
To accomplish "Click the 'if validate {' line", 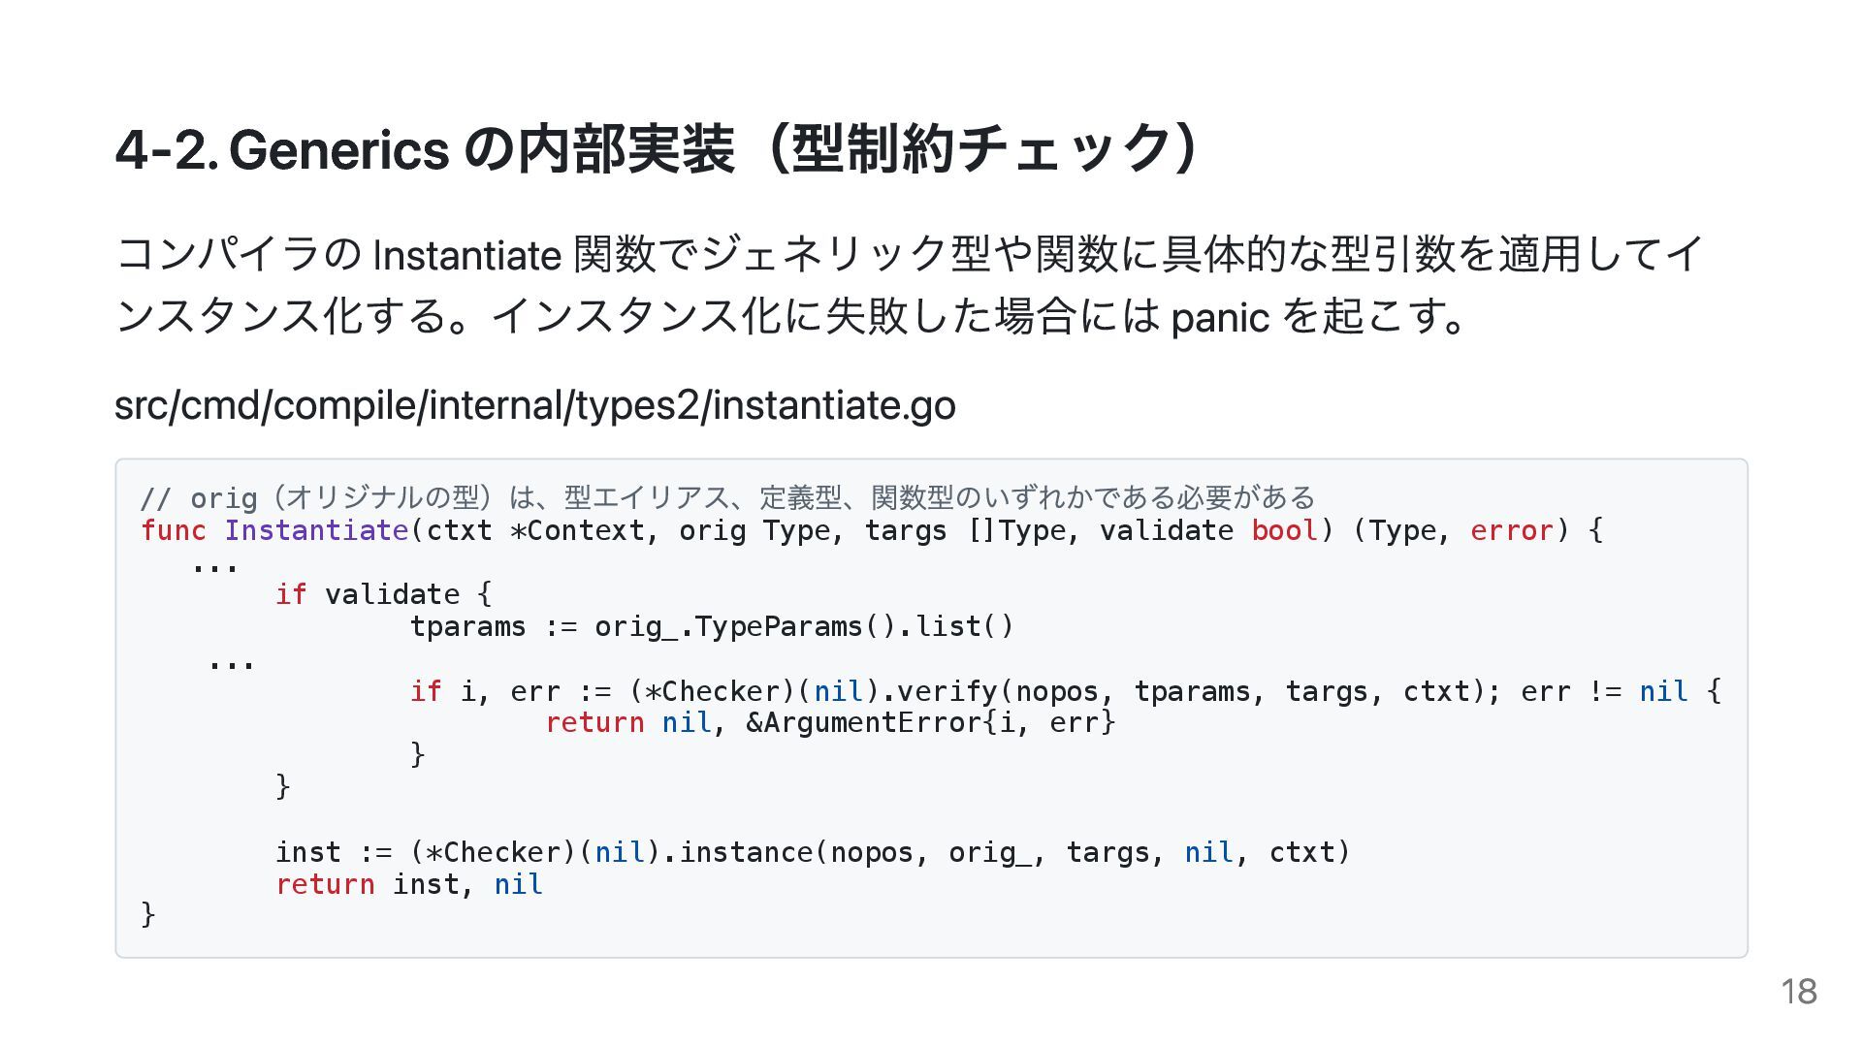I will pyautogui.click(x=383, y=594).
